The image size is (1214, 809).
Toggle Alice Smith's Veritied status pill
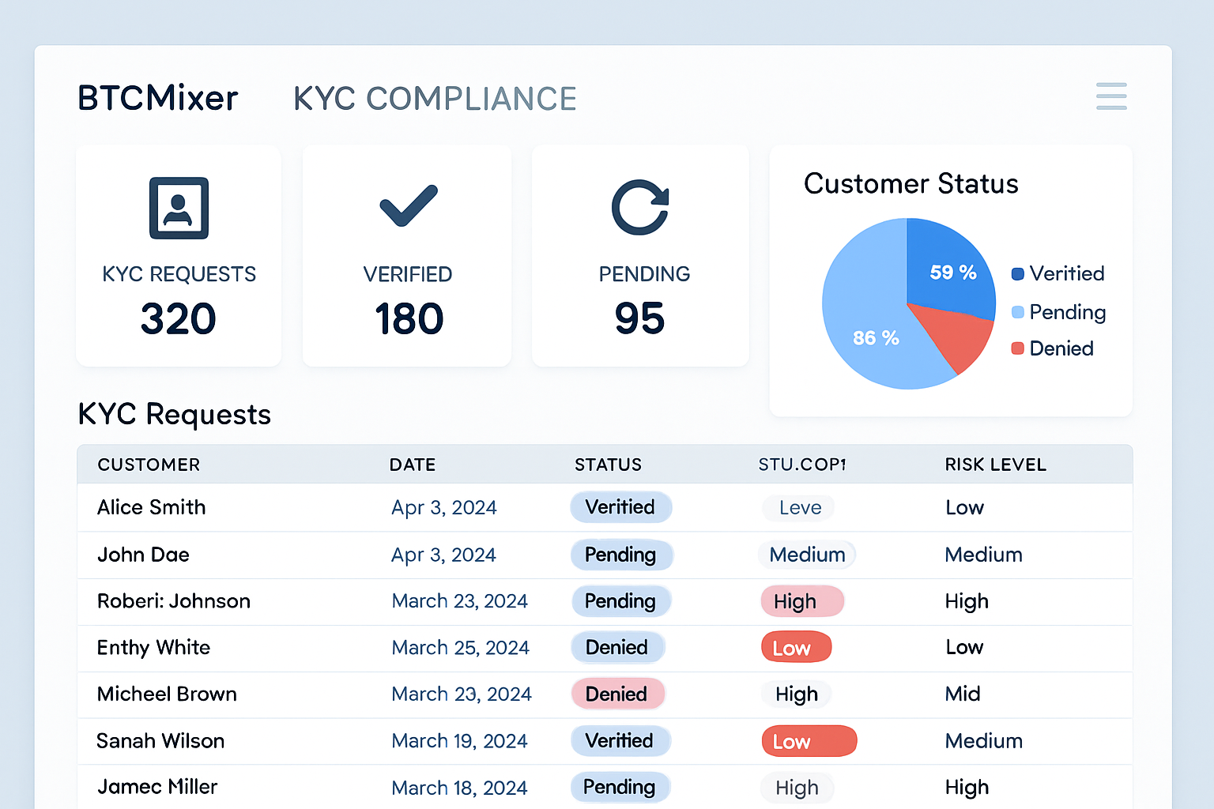pyautogui.click(x=621, y=507)
